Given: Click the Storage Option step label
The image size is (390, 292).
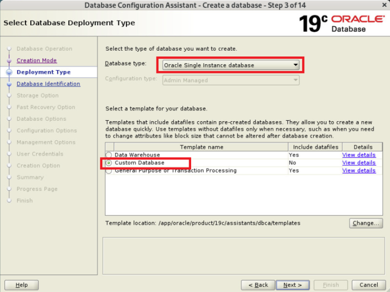Looking at the screenshot, I should [38, 95].
